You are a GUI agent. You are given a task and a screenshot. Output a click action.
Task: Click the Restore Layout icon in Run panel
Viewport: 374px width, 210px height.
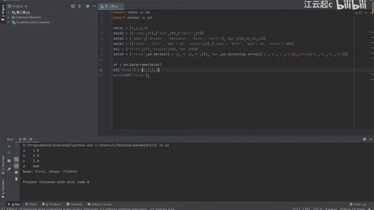click(x=9, y=161)
